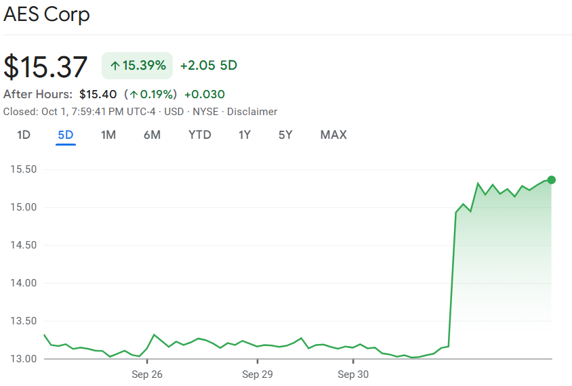Click the Sep 30 axis label
572x386 pixels.
coord(353,374)
